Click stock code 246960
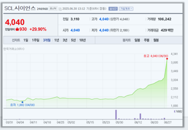188x130 pixels. (42, 9)
